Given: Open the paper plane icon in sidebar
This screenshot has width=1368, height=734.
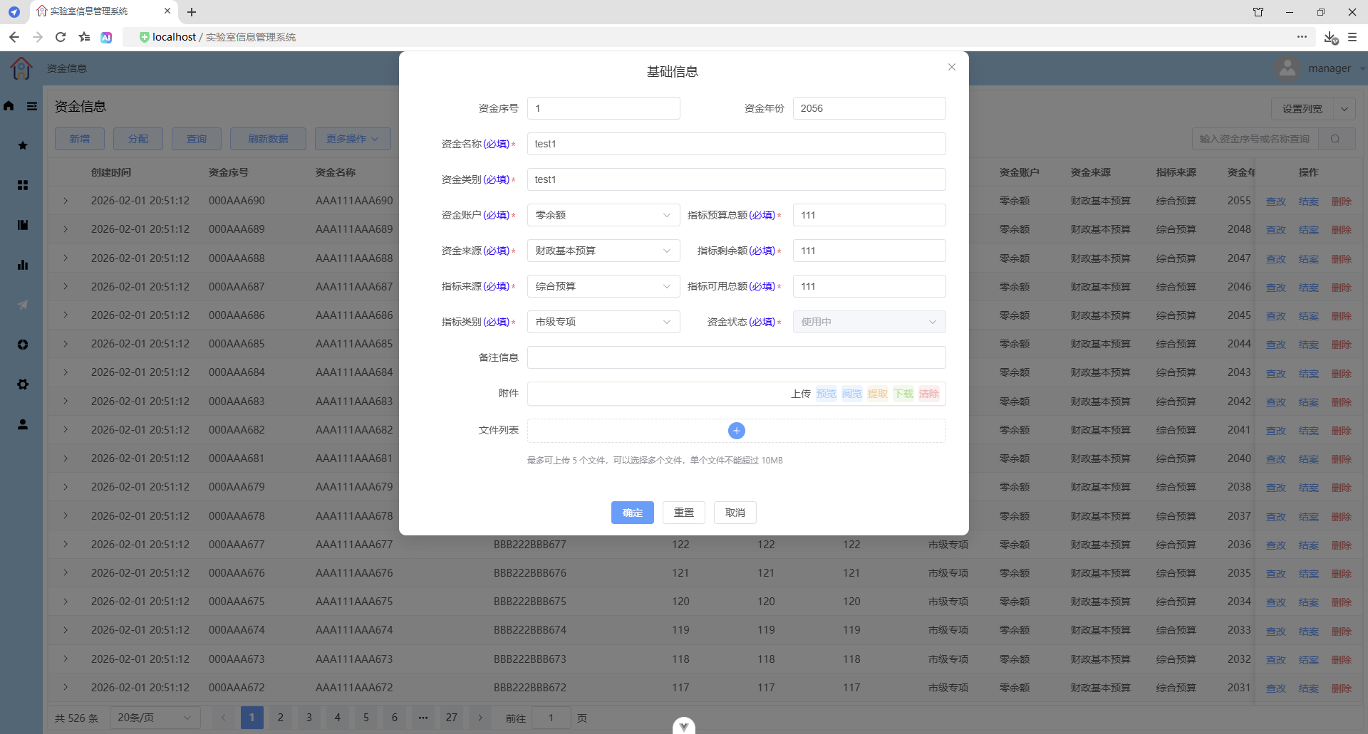Looking at the screenshot, I should coord(23,305).
